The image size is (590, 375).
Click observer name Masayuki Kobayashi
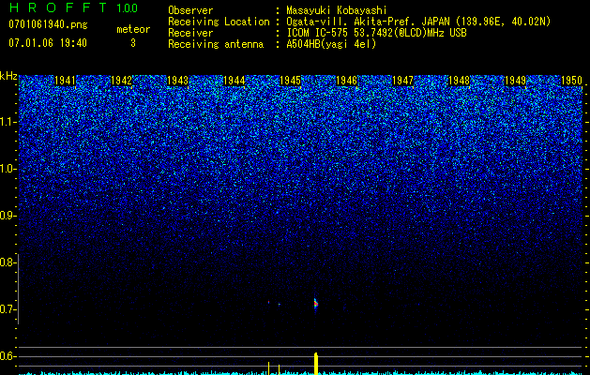[x=337, y=10]
